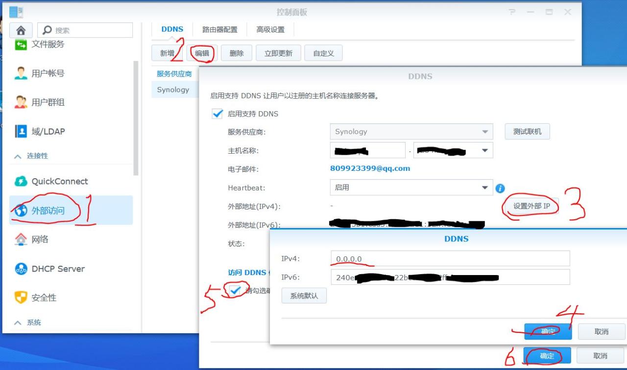
Task: Click the 系统默认 button
Action: point(304,296)
